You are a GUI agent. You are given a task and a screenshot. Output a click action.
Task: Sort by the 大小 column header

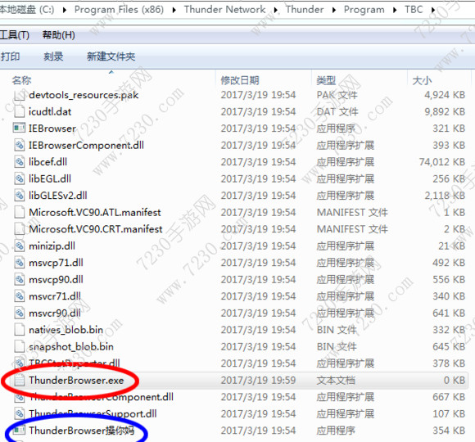pyautogui.click(x=423, y=80)
